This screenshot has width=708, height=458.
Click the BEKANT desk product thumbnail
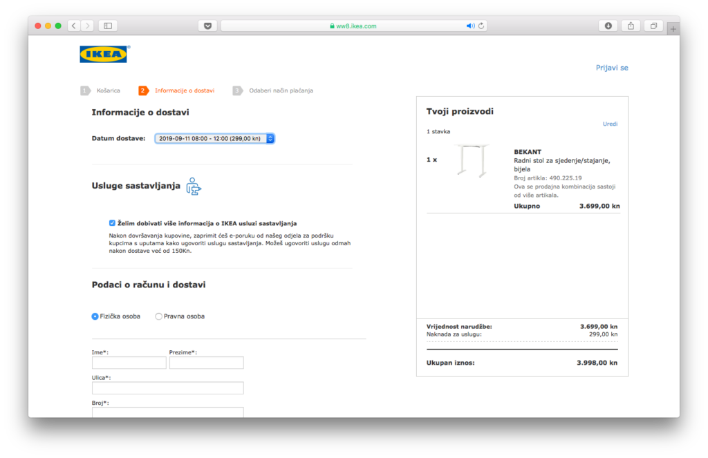[x=474, y=161]
